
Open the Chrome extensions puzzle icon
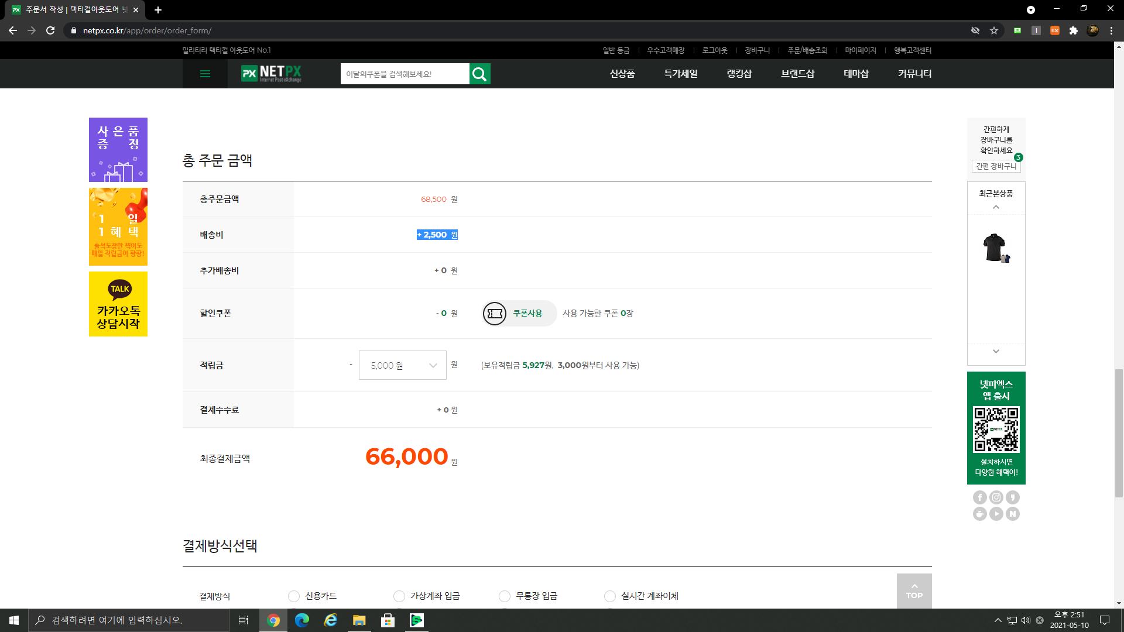1074,30
